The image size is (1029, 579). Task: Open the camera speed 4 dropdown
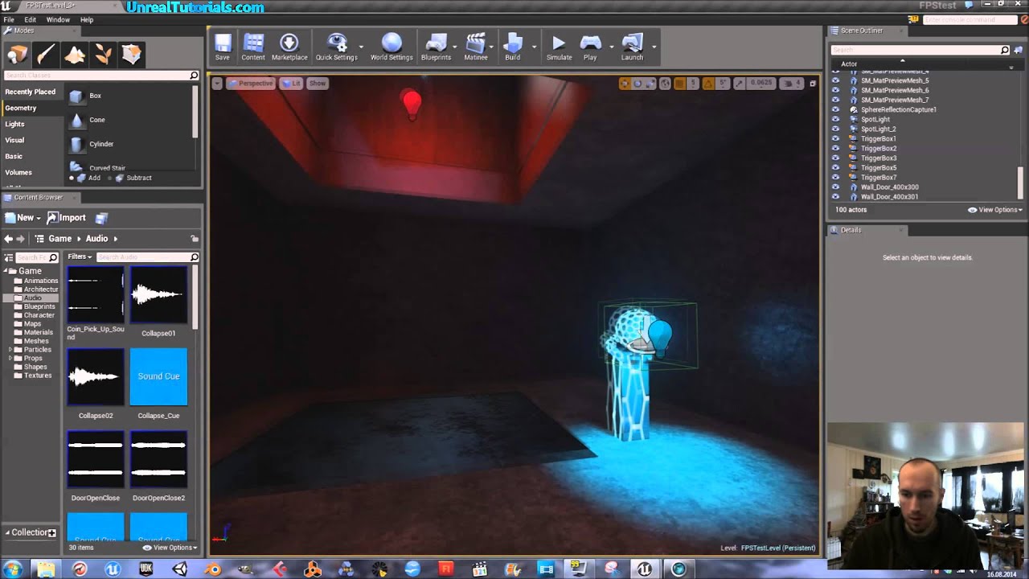coord(793,84)
